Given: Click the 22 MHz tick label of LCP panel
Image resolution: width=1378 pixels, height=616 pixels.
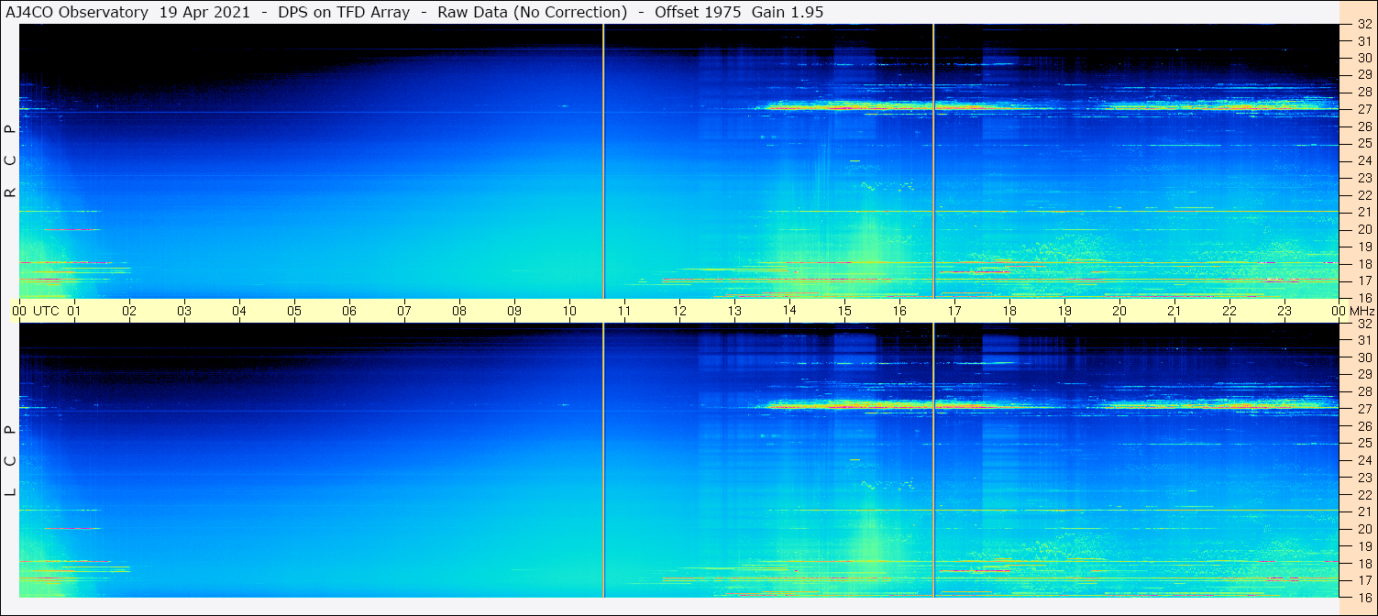Looking at the screenshot, I should click(1363, 494).
